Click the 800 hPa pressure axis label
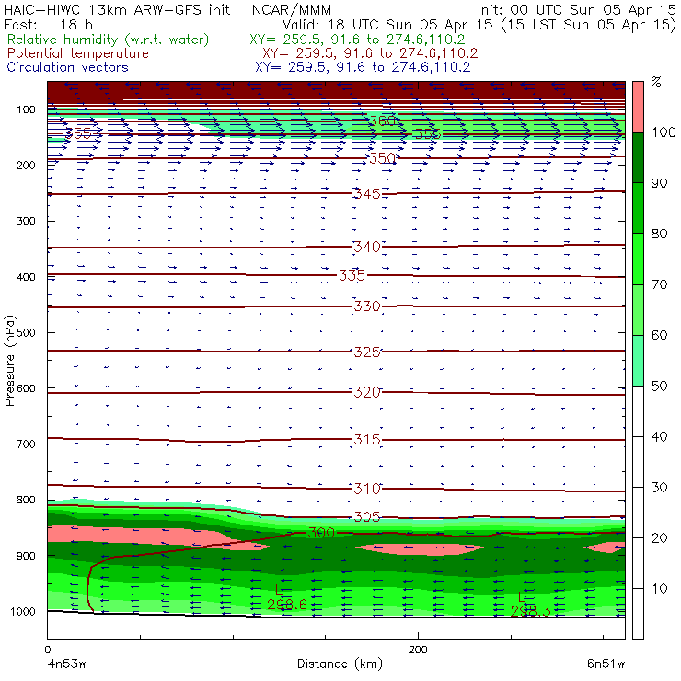Viewport: 681px width, 681px height. tap(26, 500)
